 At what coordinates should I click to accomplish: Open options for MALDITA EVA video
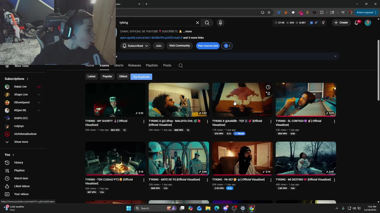point(207,122)
